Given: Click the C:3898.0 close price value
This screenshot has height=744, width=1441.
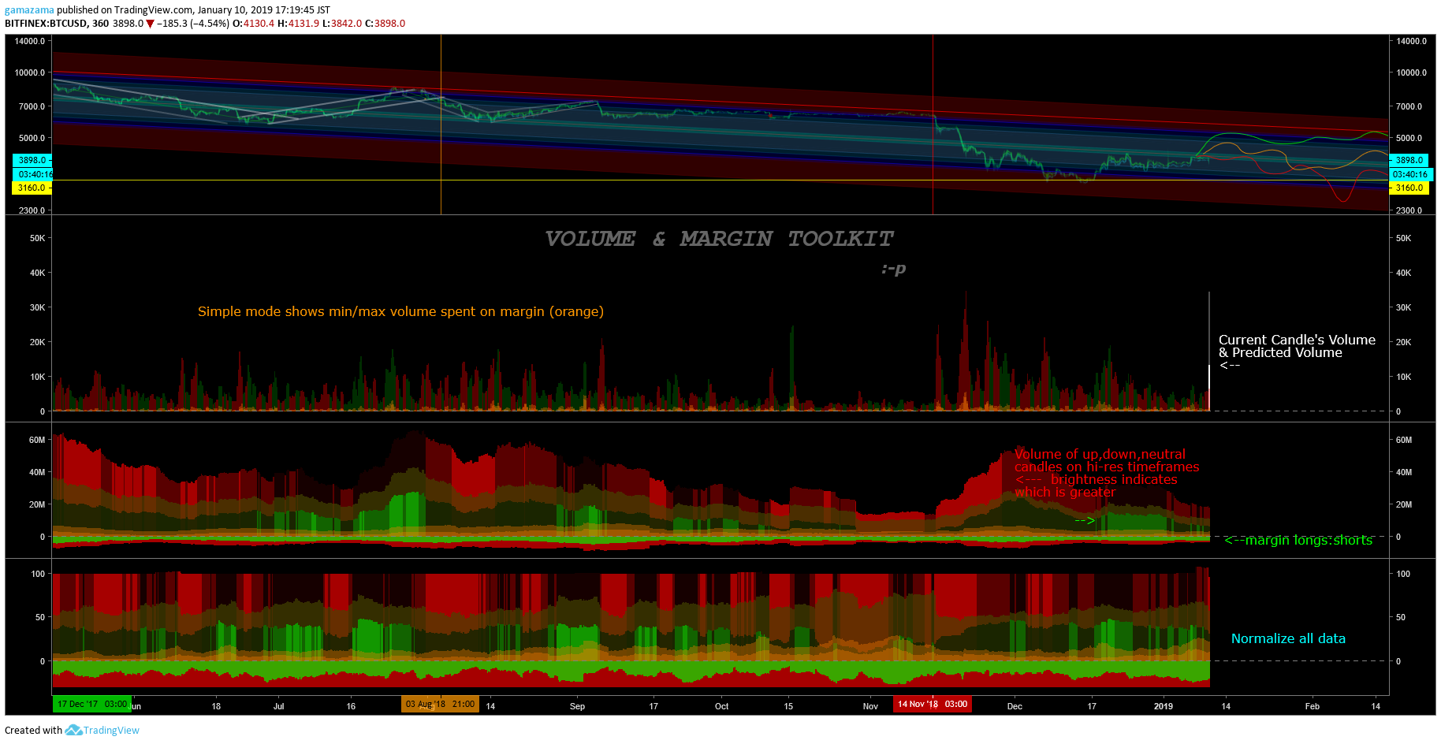Looking at the screenshot, I should coord(385,24).
